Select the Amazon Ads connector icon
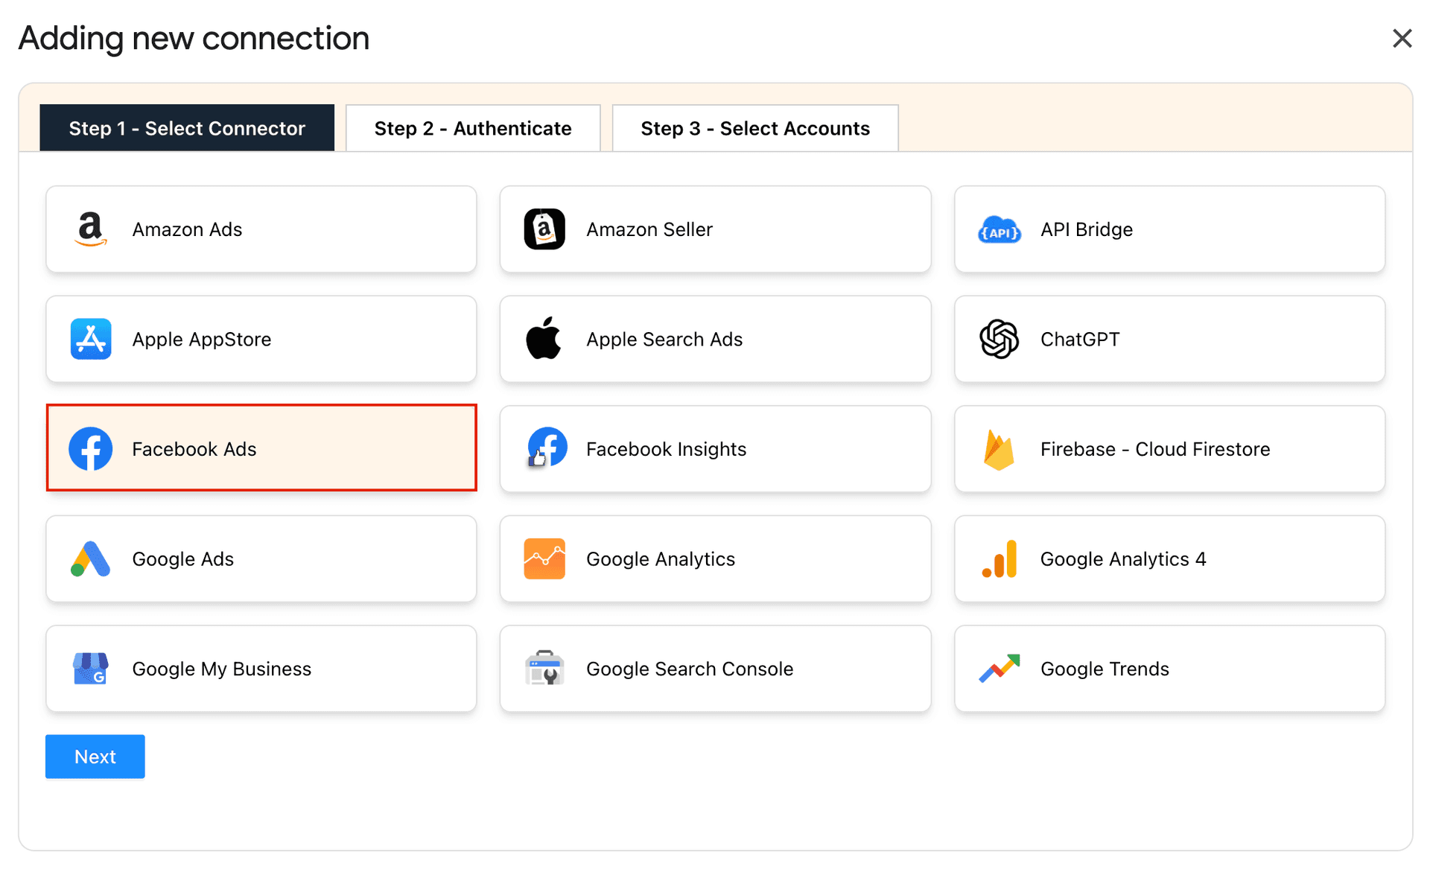1430x869 pixels. [89, 229]
